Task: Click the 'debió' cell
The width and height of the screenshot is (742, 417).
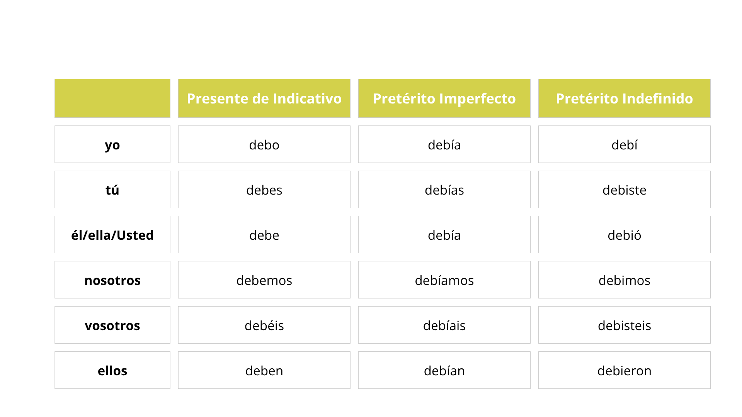Action: 624,235
